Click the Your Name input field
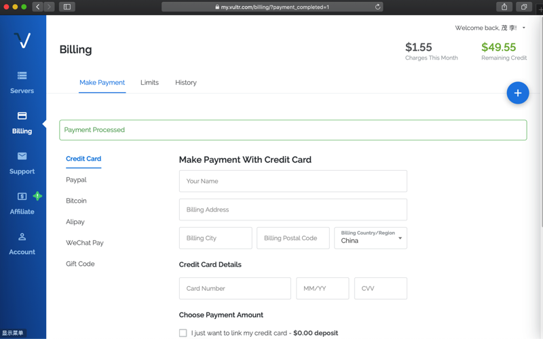 coord(293,181)
